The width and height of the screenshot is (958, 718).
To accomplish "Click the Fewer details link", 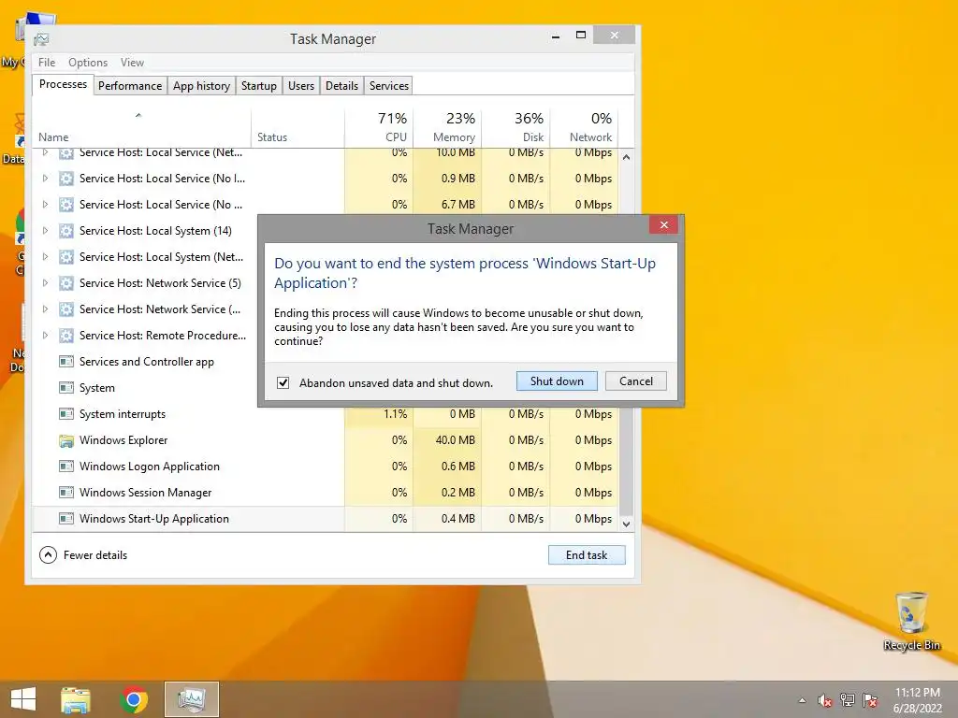I will [95, 555].
